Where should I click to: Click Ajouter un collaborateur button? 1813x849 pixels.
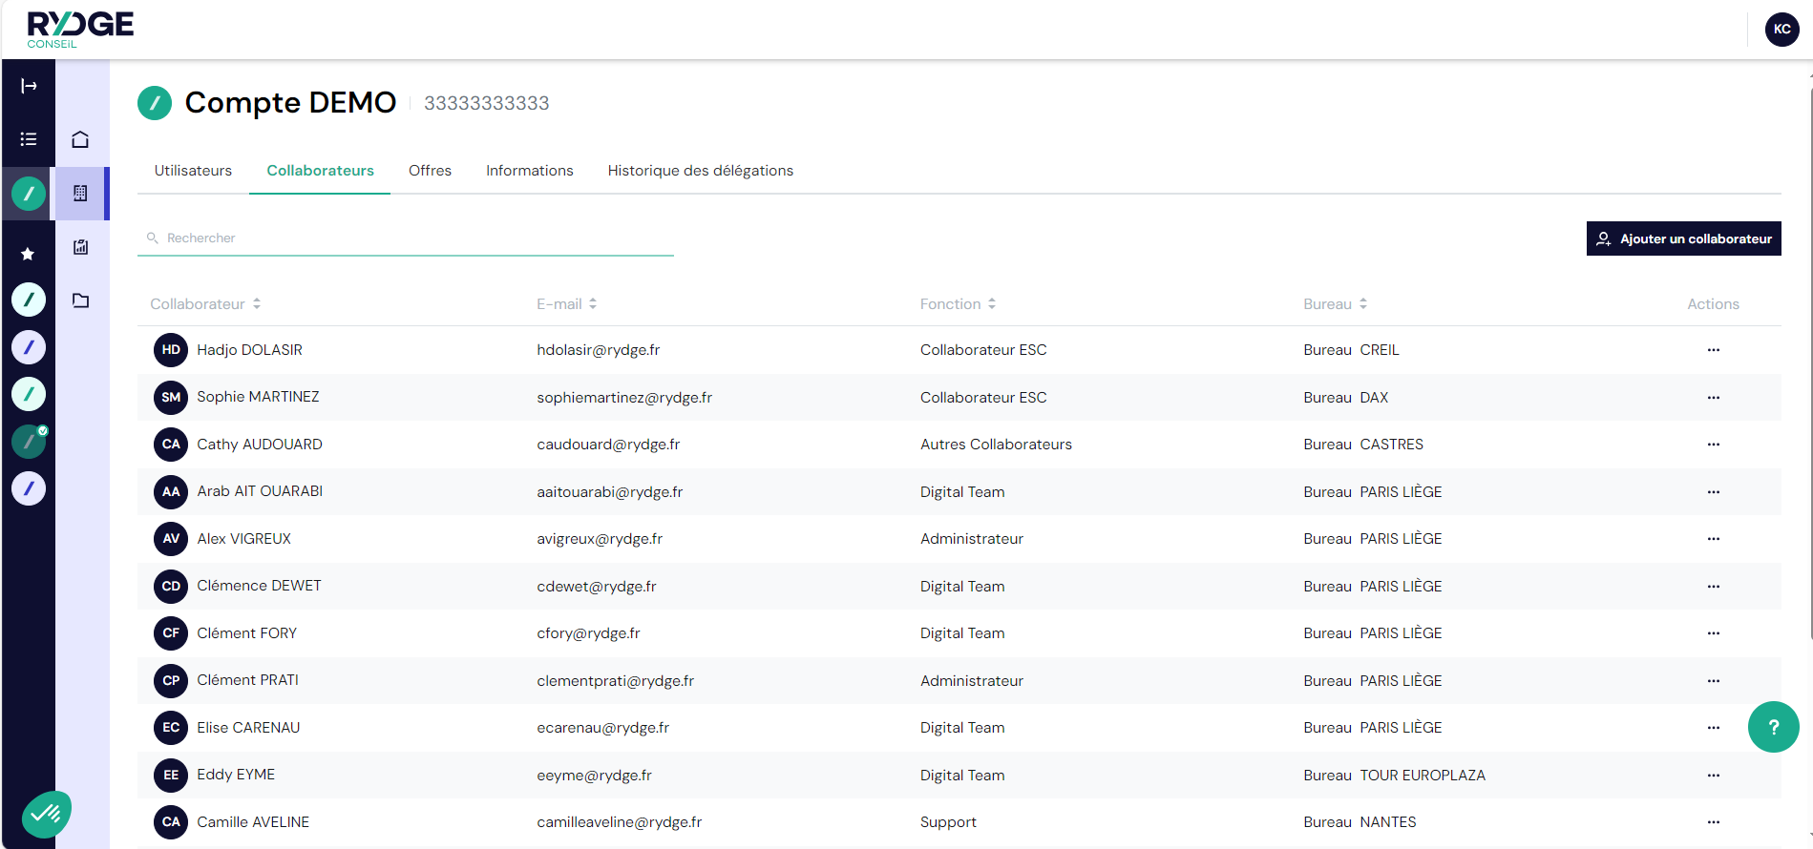click(1683, 238)
